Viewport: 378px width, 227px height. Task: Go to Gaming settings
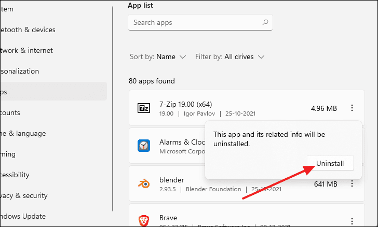(x=8, y=154)
